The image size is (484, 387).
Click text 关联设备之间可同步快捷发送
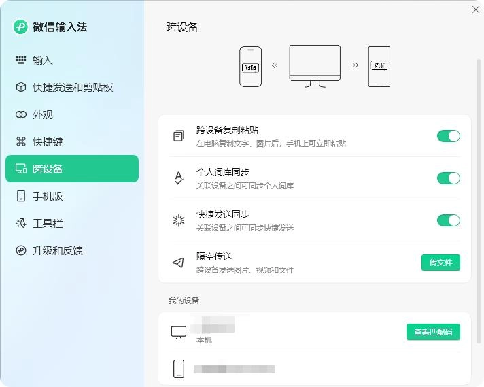pyautogui.click(x=245, y=228)
